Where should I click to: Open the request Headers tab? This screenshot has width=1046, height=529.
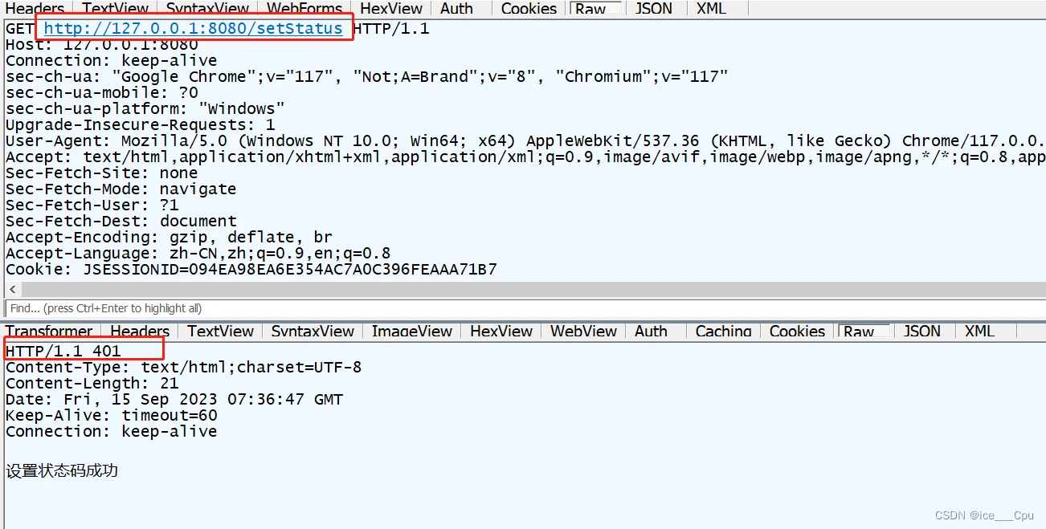(35, 9)
